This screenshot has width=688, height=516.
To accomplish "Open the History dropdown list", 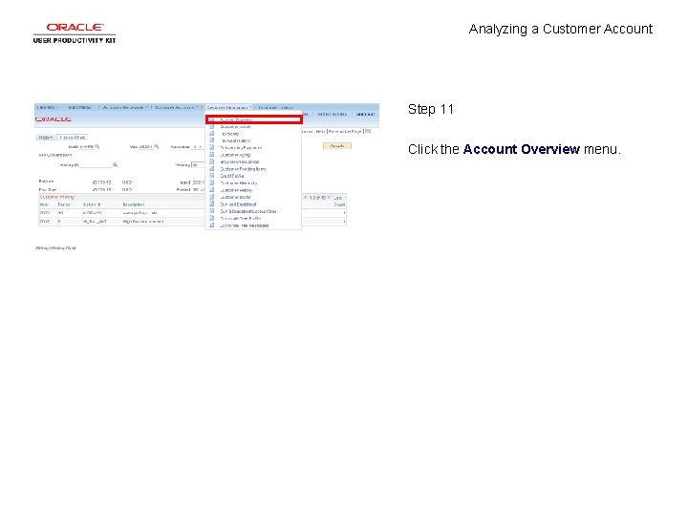I will 198,165.
